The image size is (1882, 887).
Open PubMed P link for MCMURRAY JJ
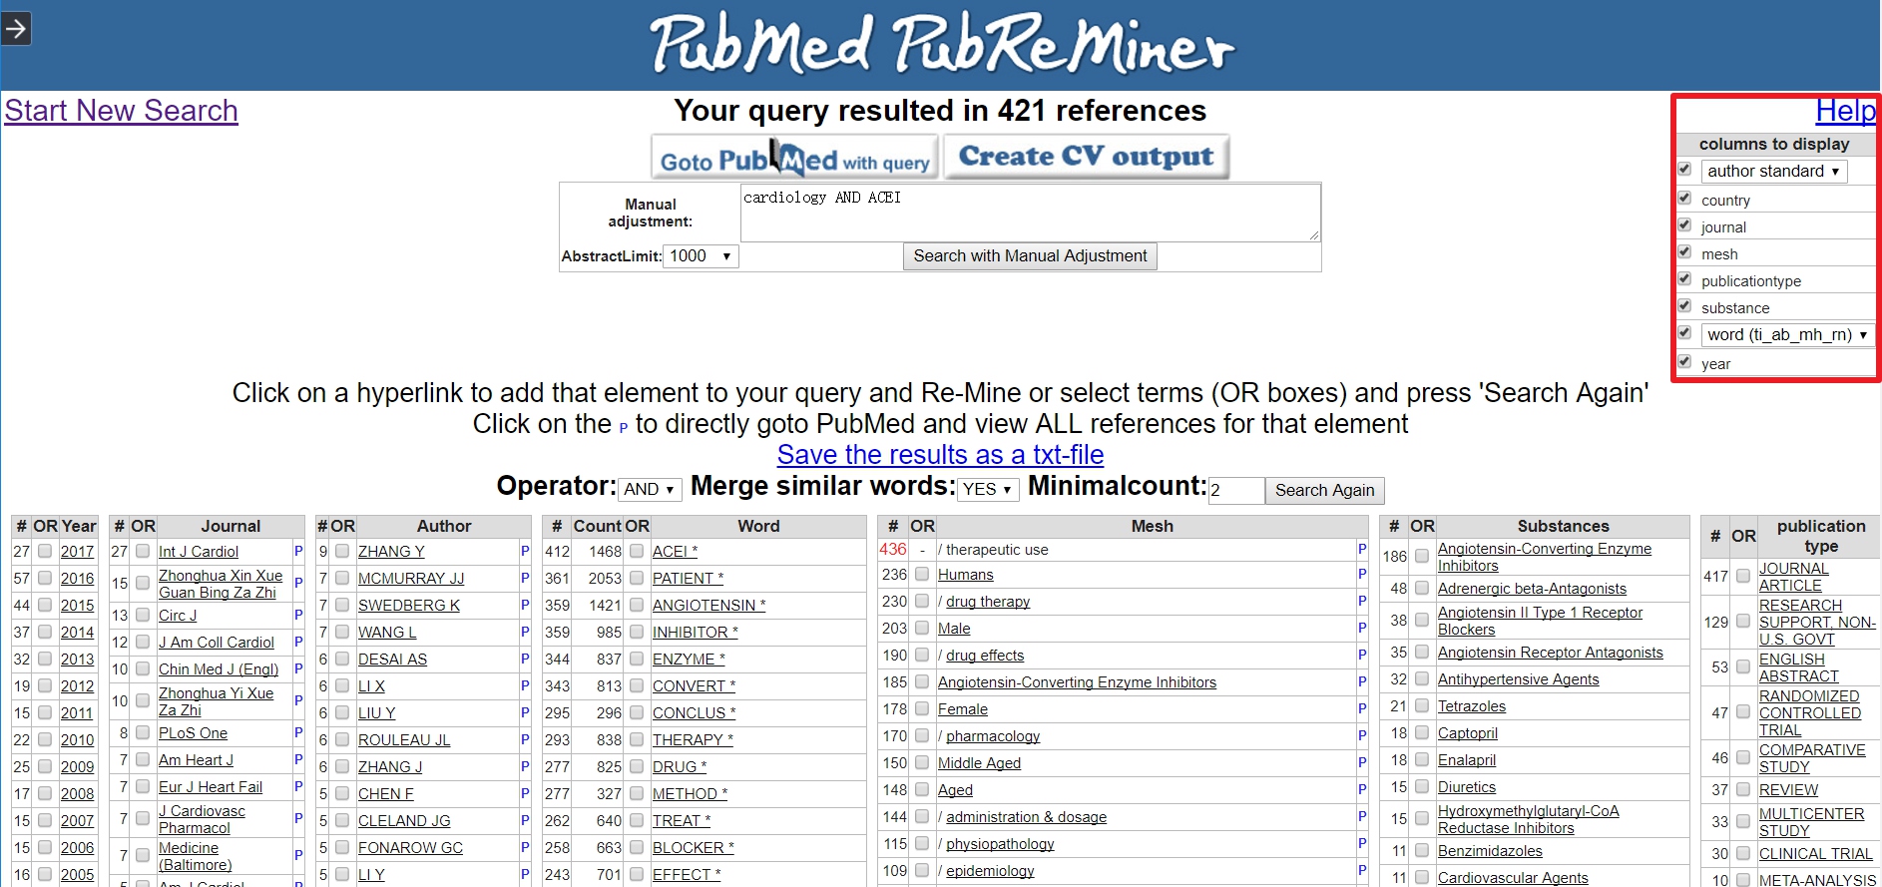pyautogui.click(x=525, y=578)
